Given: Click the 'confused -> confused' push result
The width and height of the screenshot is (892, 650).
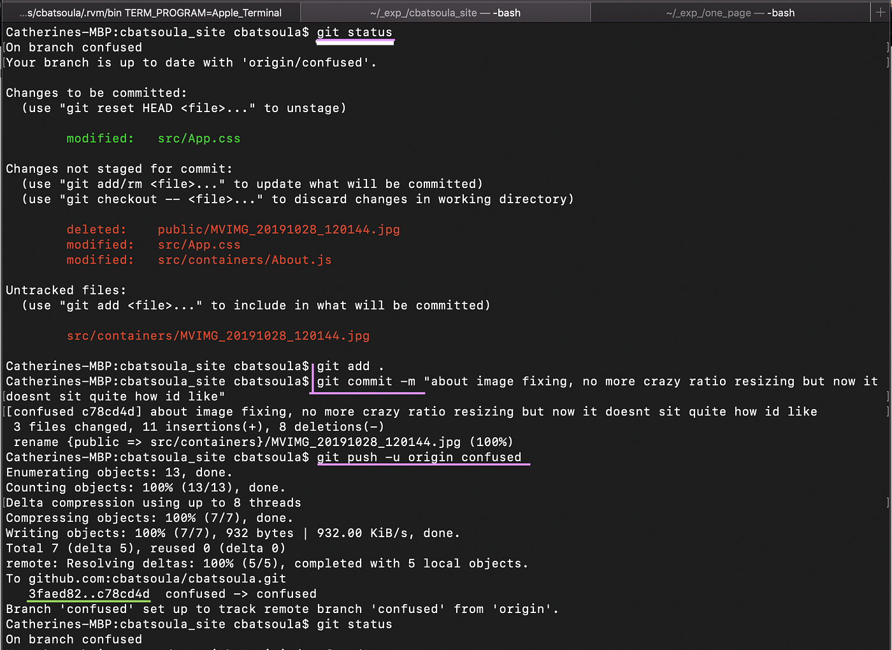Looking at the screenshot, I should click(x=241, y=594).
